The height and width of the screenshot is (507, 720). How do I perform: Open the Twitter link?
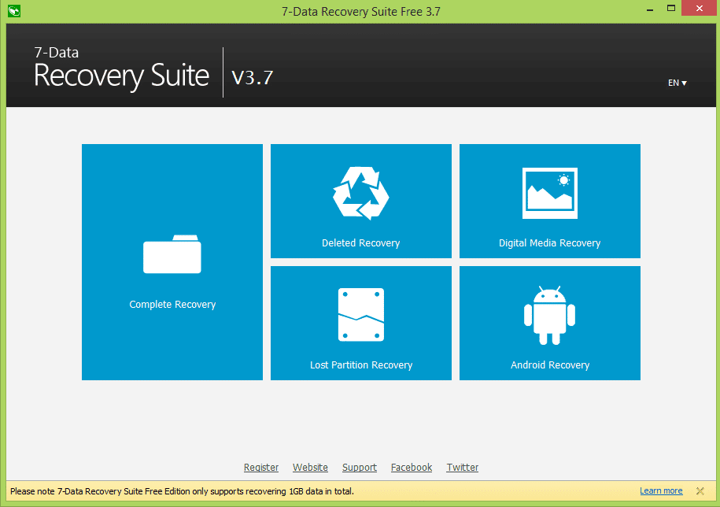(x=463, y=467)
